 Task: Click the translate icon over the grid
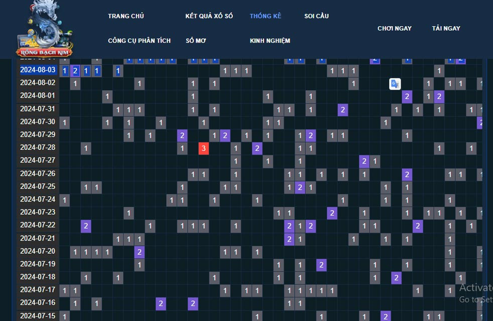[395, 84]
